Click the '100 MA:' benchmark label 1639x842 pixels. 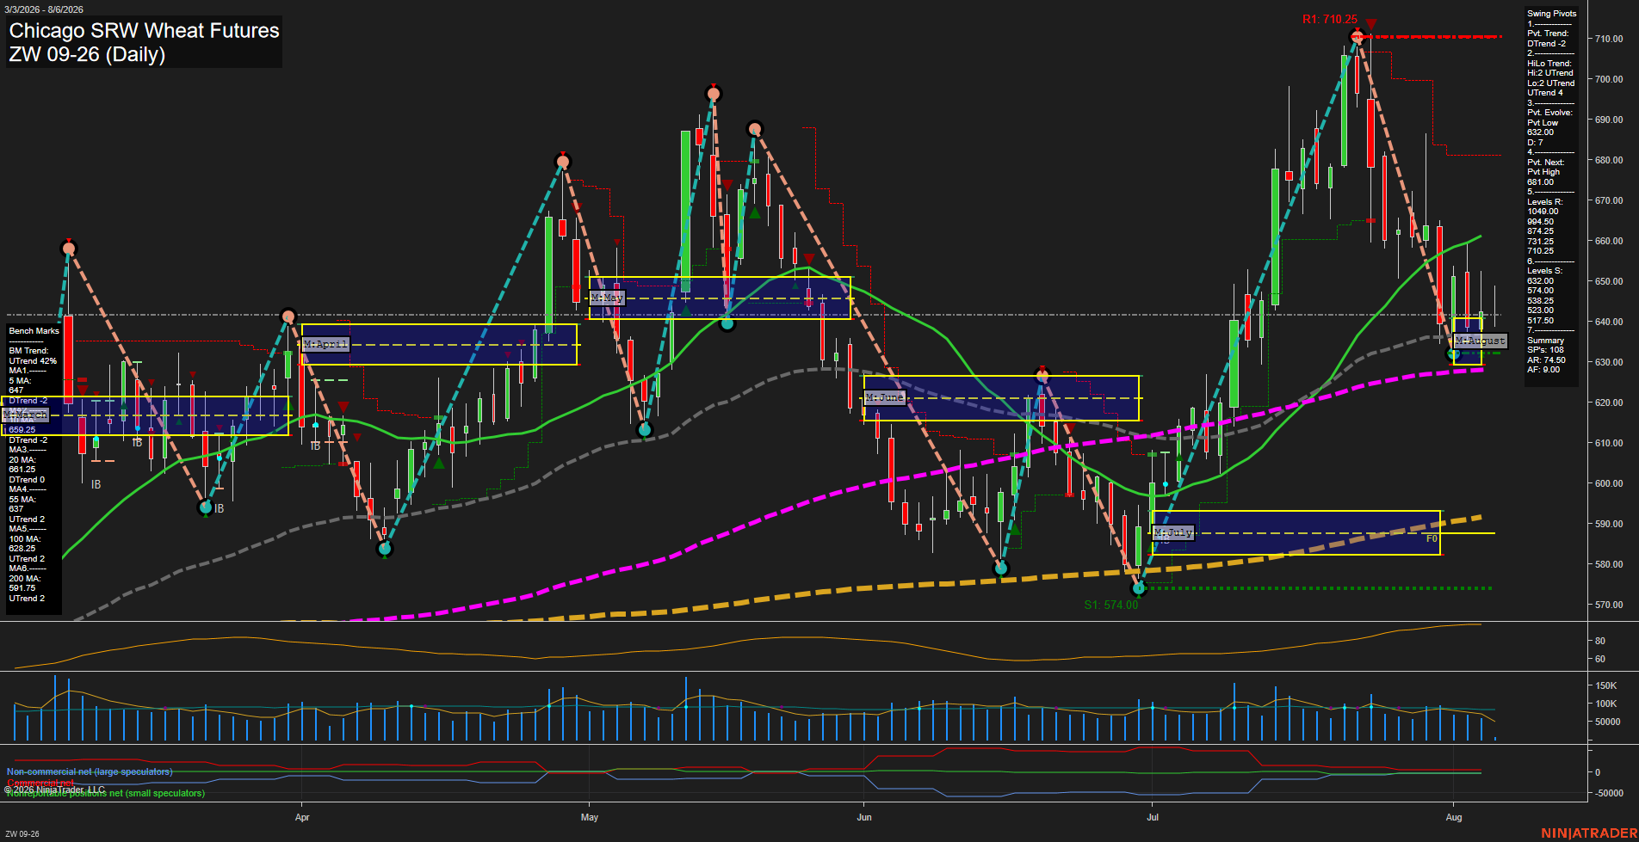coord(24,539)
